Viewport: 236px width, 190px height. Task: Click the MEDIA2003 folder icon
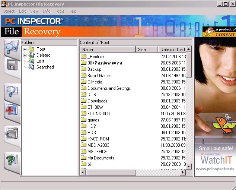83,145
